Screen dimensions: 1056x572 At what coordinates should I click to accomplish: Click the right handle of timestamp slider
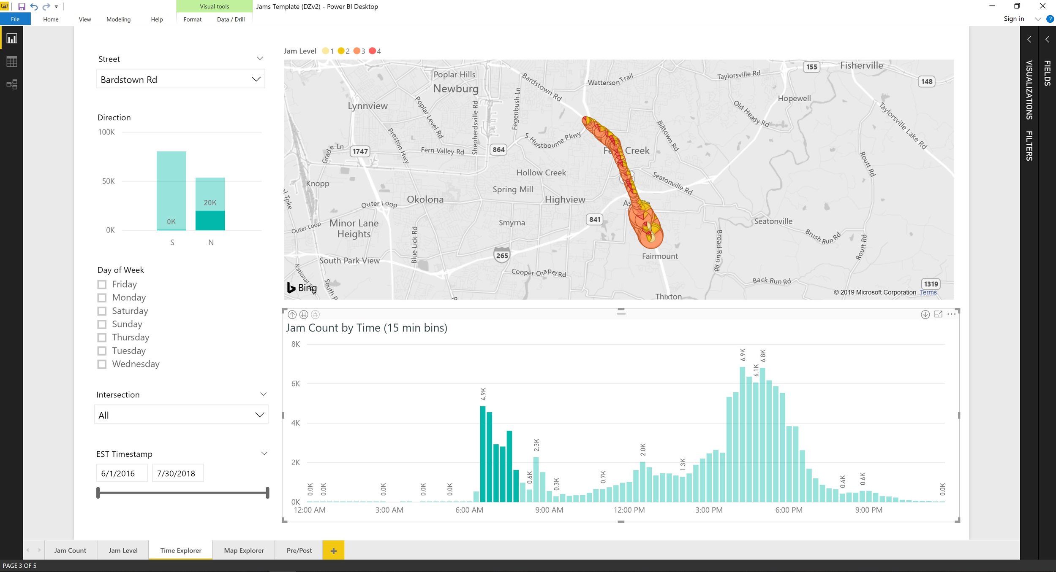tap(267, 493)
